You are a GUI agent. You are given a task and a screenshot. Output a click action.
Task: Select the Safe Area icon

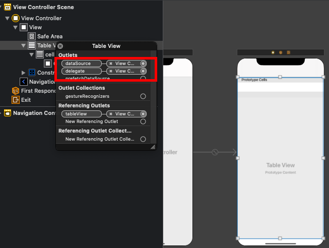tap(32, 36)
